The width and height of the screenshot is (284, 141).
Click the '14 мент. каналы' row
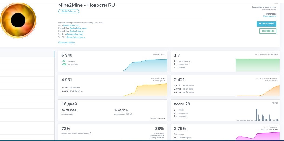click(182, 61)
